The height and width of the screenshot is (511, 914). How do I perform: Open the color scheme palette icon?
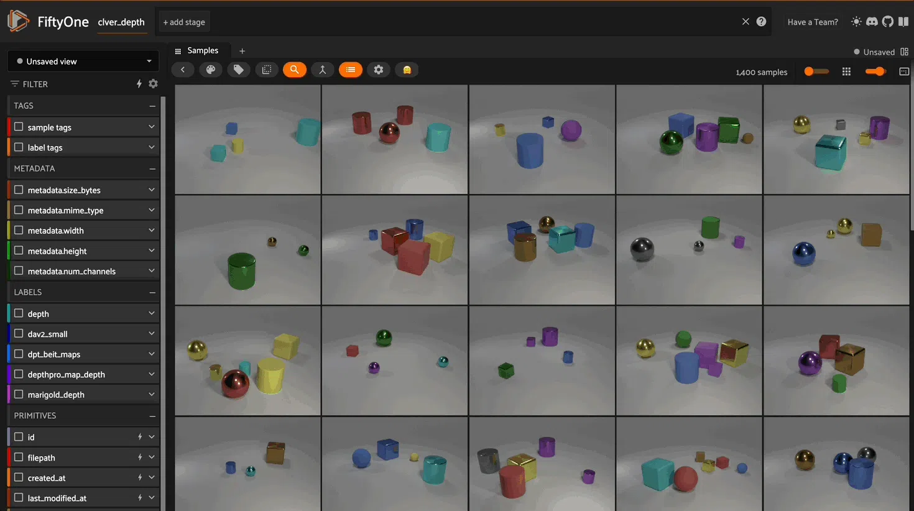(211, 70)
